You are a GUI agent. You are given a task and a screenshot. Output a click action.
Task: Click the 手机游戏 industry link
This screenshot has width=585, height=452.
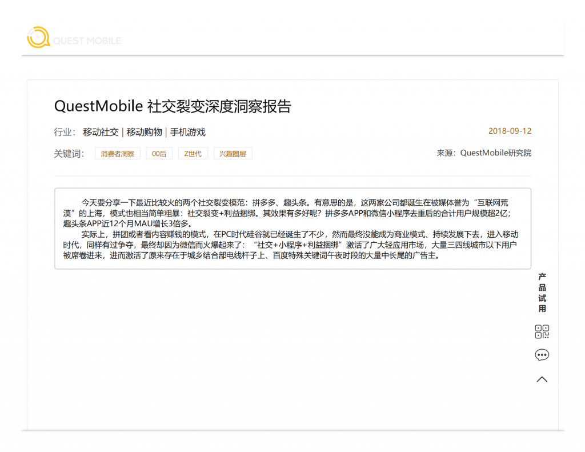point(188,132)
